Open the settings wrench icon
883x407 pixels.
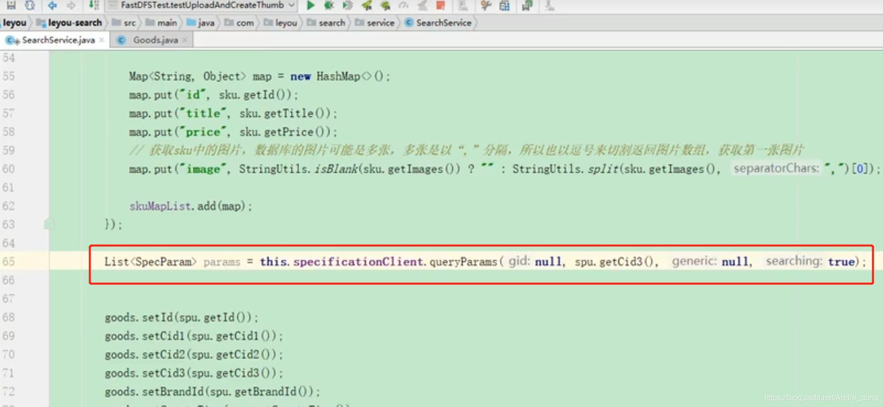(486, 5)
